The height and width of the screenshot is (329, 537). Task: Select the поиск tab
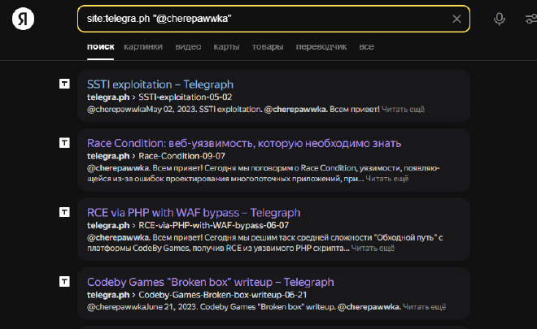pos(100,46)
